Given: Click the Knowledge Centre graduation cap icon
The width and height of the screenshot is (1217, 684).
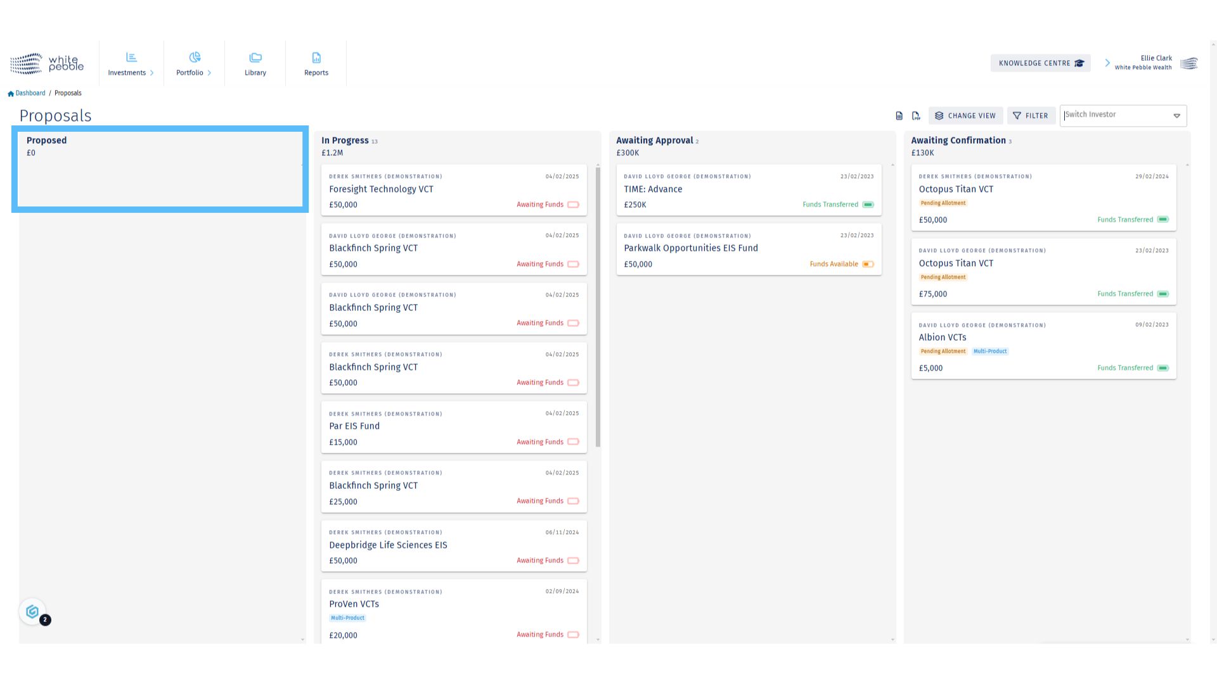Looking at the screenshot, I should (x=1081, y=63).
